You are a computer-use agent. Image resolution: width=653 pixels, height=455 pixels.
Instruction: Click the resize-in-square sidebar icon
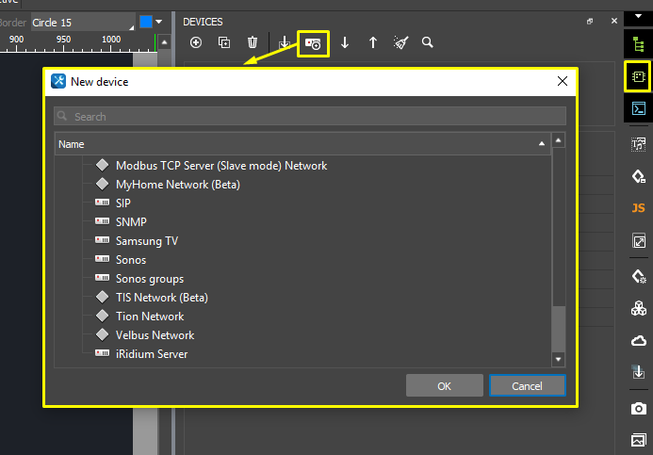click(x=639, y=240)
